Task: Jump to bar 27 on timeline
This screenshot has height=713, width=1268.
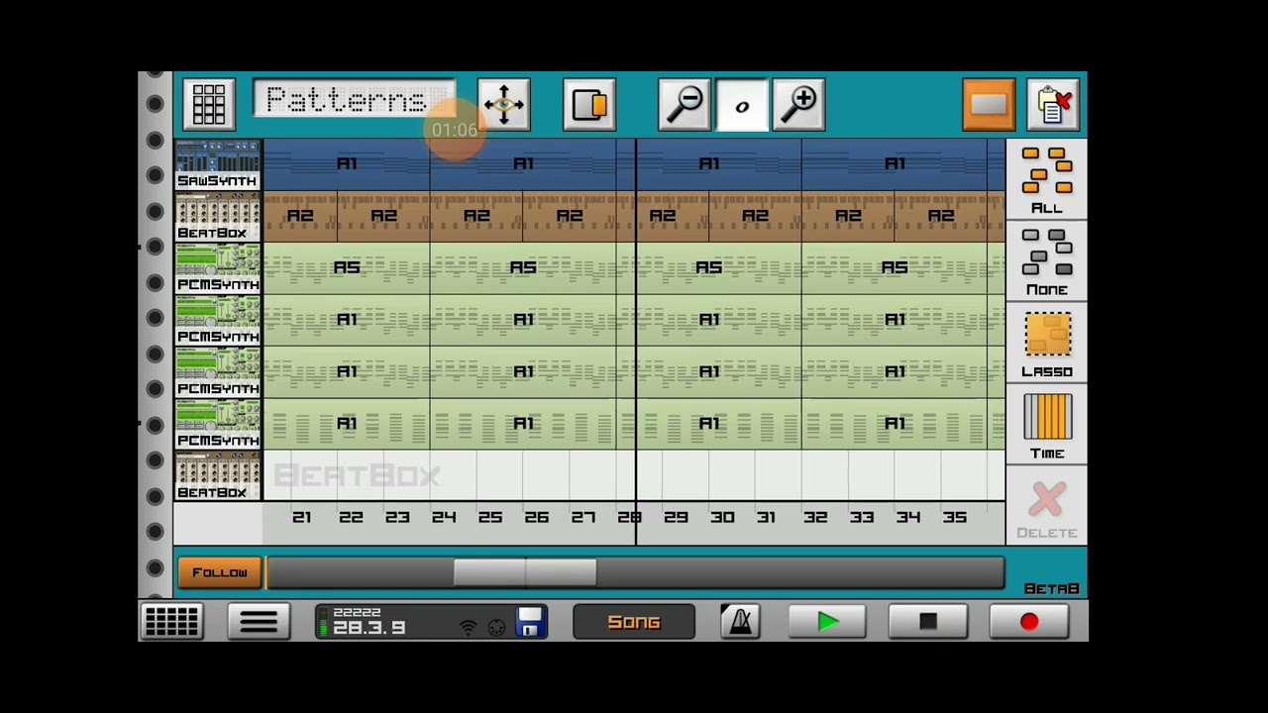Action: click(583, 517)
